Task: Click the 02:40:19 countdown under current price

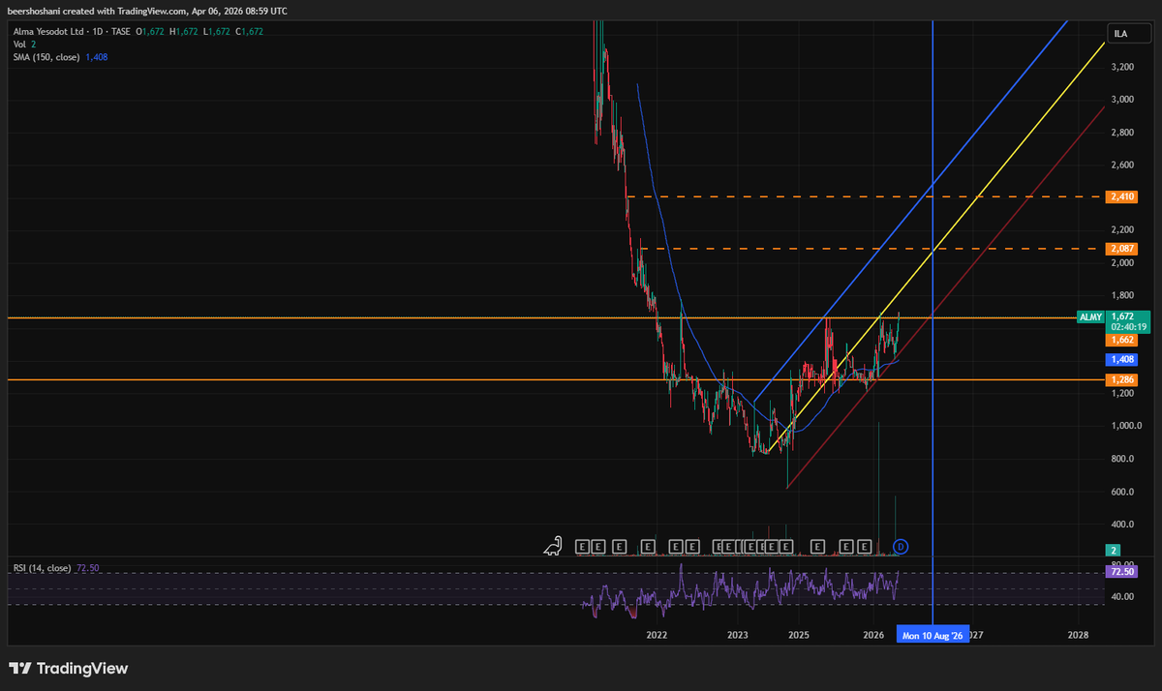Action: coord(1128,327)
